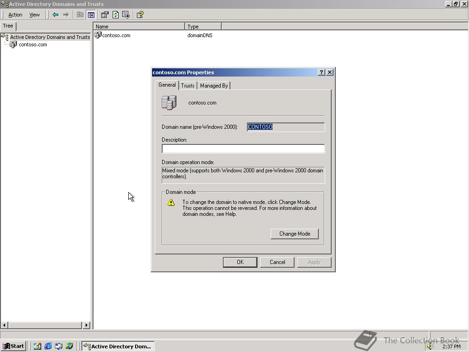Switch to the Trusts tab
Screen dimensions: 469x352
tap(187, 86)
